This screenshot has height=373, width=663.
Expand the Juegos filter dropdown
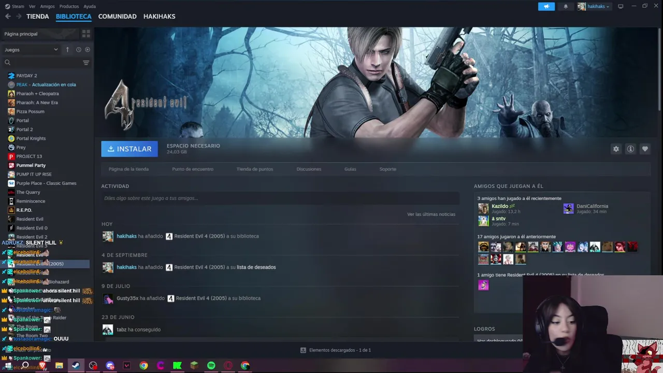coord(31,50)
